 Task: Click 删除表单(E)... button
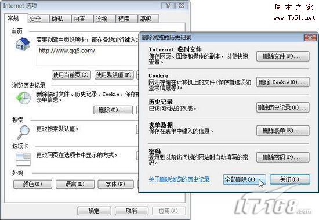point(283,131)
